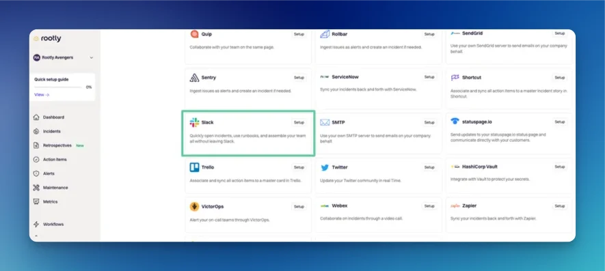Click the Action Items checkmark icon
The image size is (605, 271).
pos(36,160)
